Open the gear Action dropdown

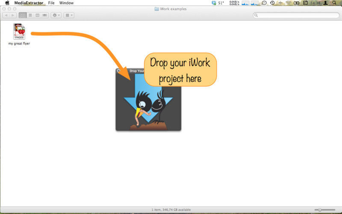pos(56,15)
